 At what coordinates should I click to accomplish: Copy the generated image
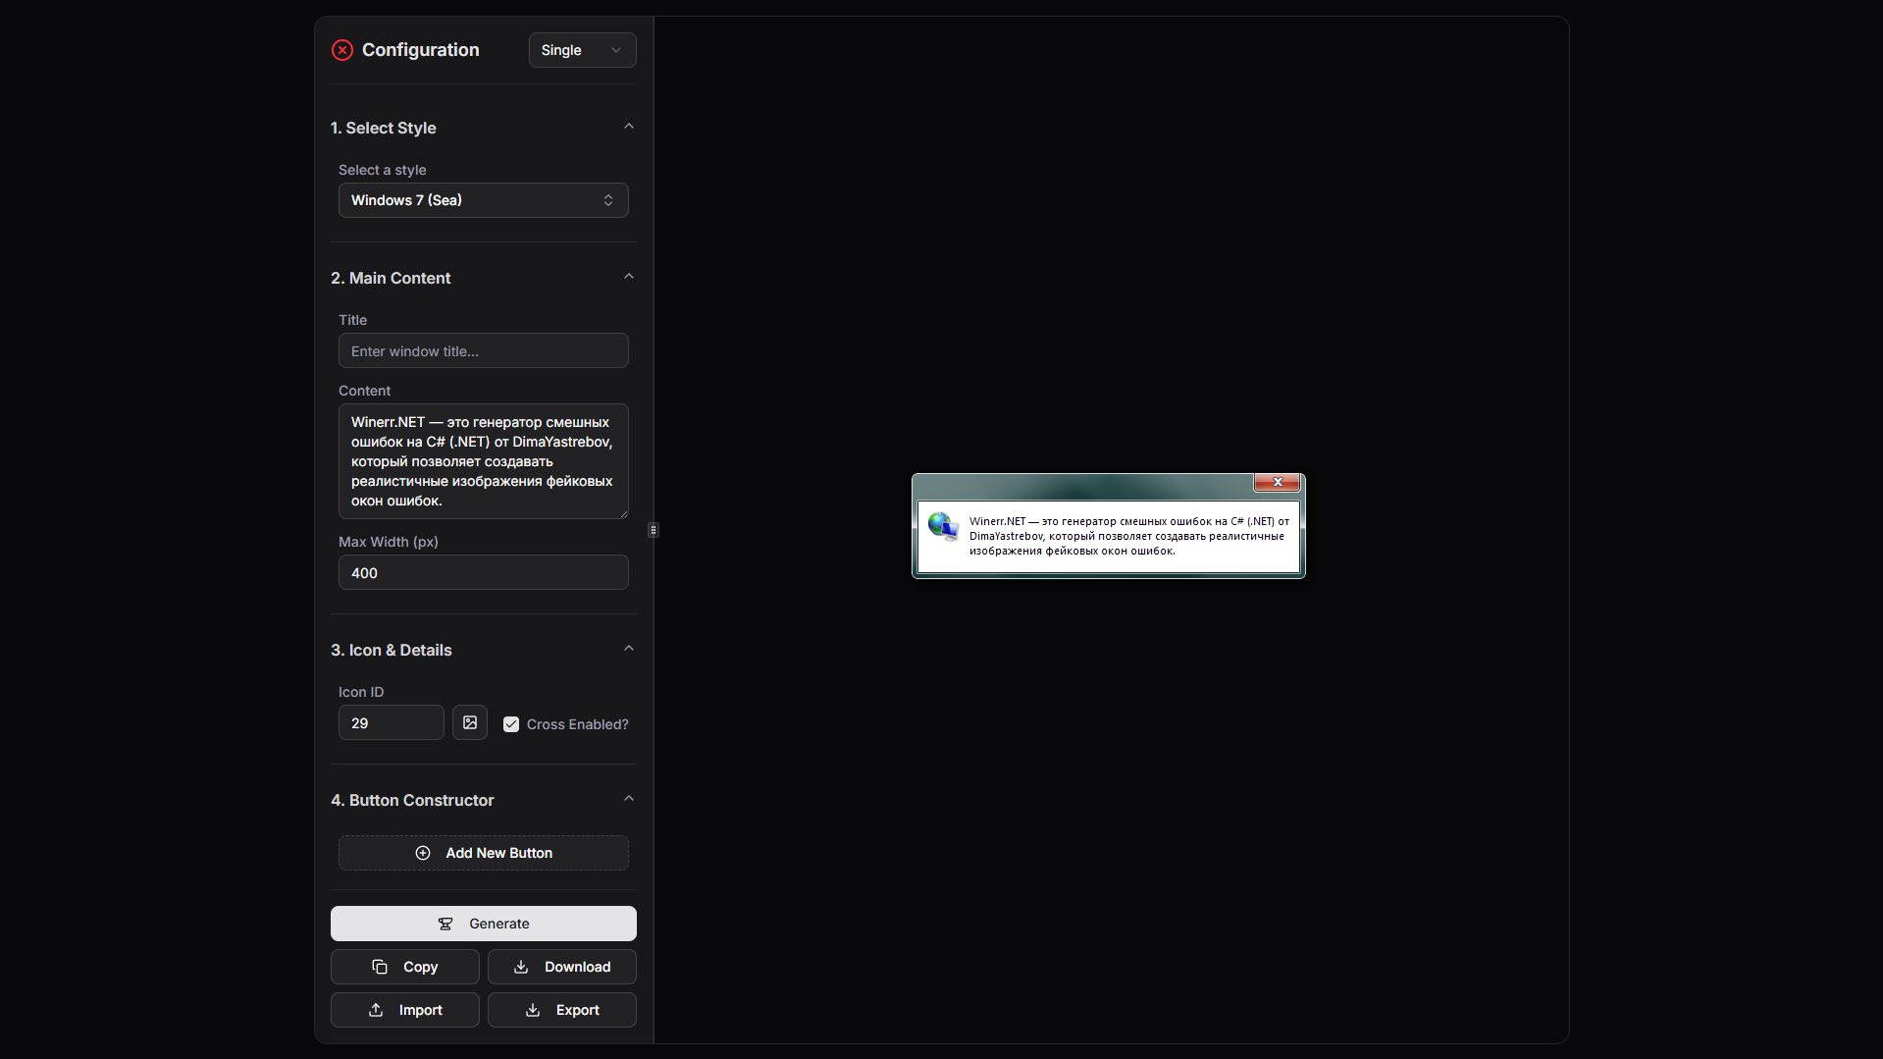point(404,967)
